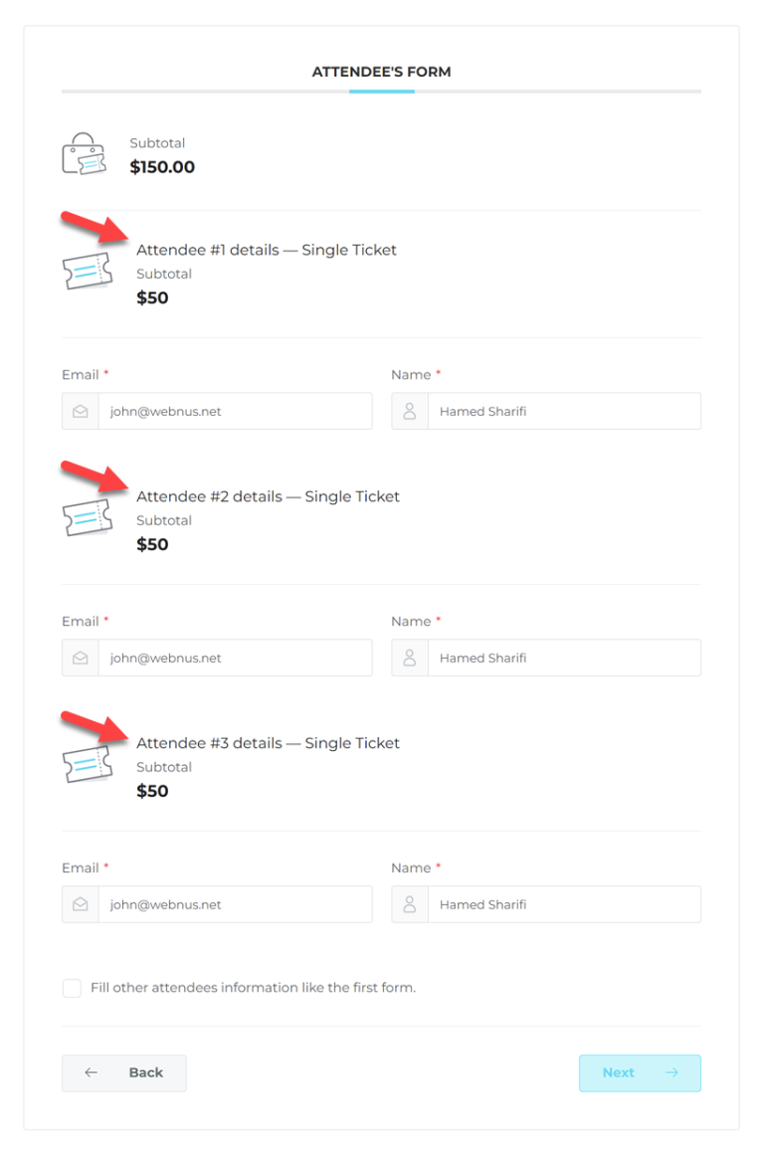Click the shopping bag subtotal icon
The height and width of the screenshot is (1149, 764).
coord(84,154)
